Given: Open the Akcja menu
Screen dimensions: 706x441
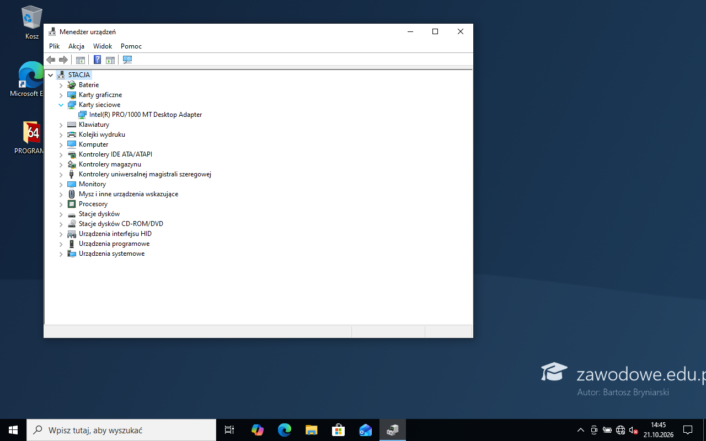Looking at the screenshot, I should coord(76,46).
